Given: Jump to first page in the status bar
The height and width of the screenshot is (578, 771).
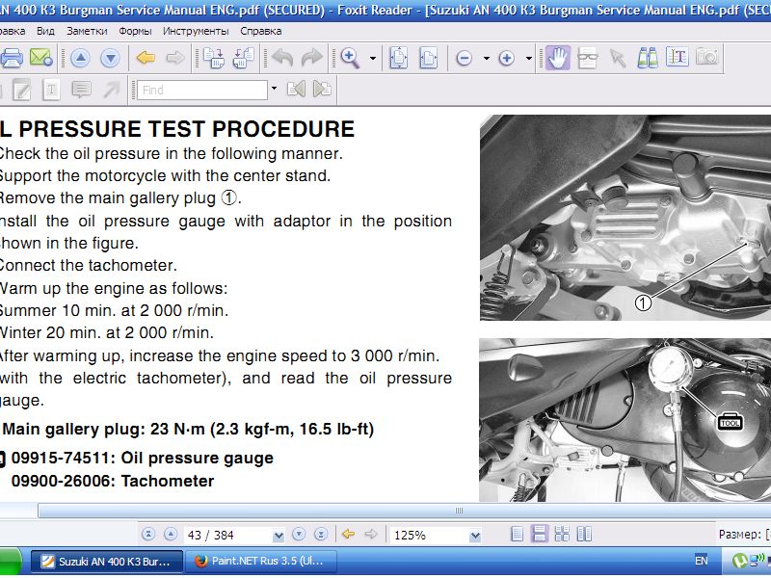Looking at the screenshot, I should coord(148,535).
